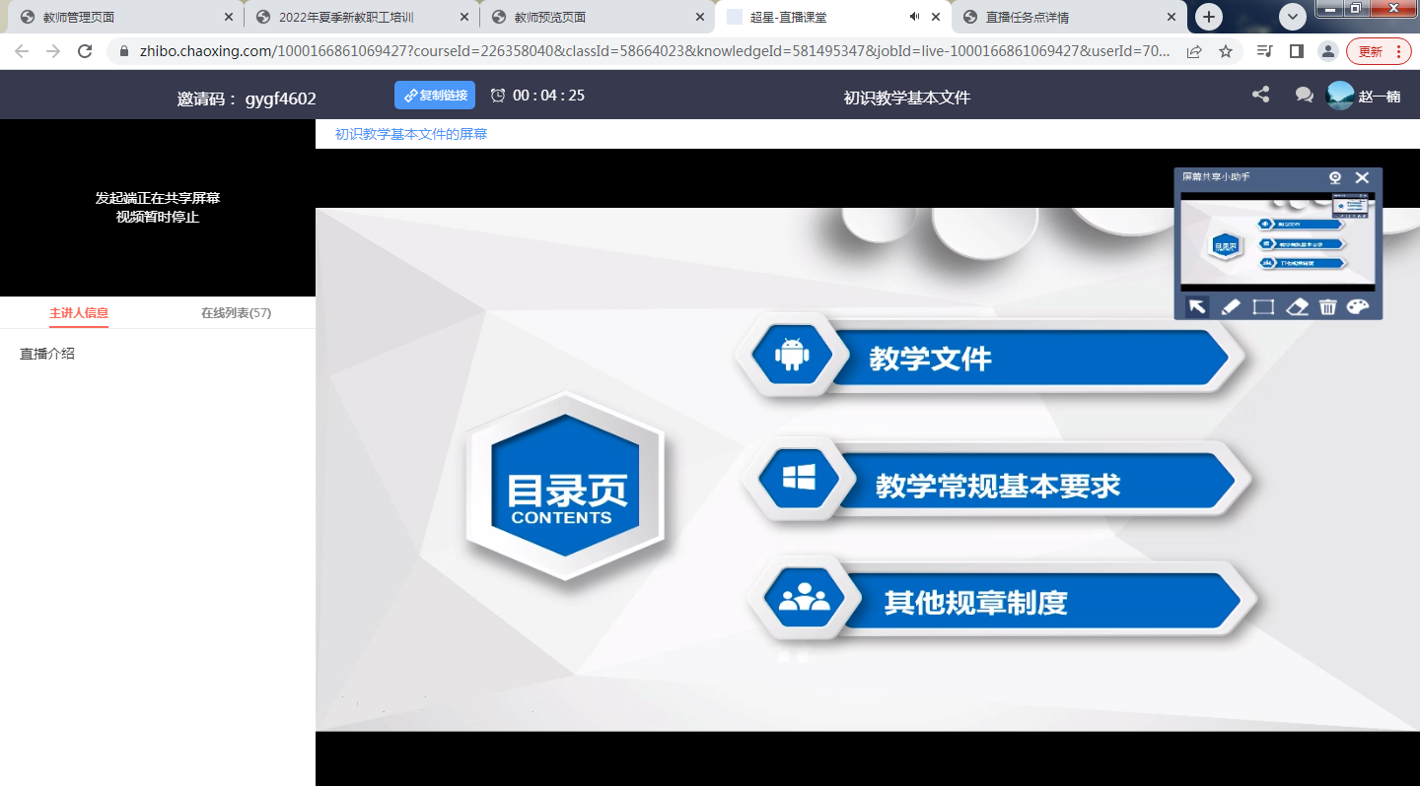Image resolution: width=1420 pixels, height=786 pixels.
Task: Switch to the 在线列表(57) tab
Action: tap(236, 313)
